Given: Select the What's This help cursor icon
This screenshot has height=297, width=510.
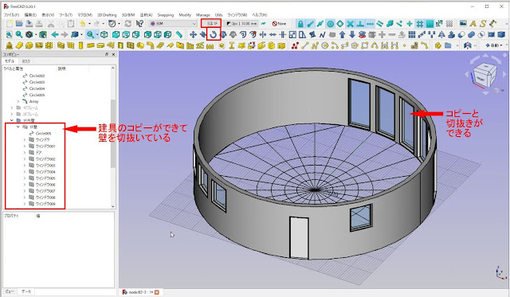Looking at the screenshot, I should (x=139, y=23).
